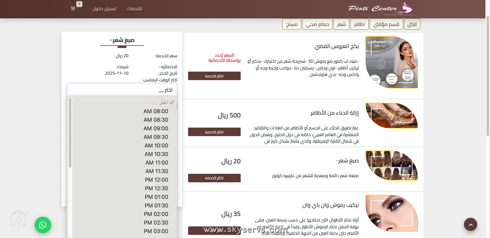Choose 12:00 PM from time list
The image size is (490, 238).
tap(156, 180)
